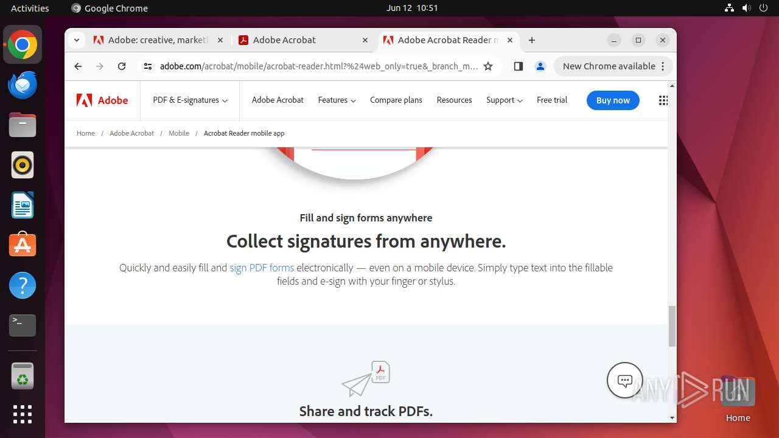The image size is (779, 438).
Task: Close the Adobe Acrobat tab
Action: click(365, 40)
